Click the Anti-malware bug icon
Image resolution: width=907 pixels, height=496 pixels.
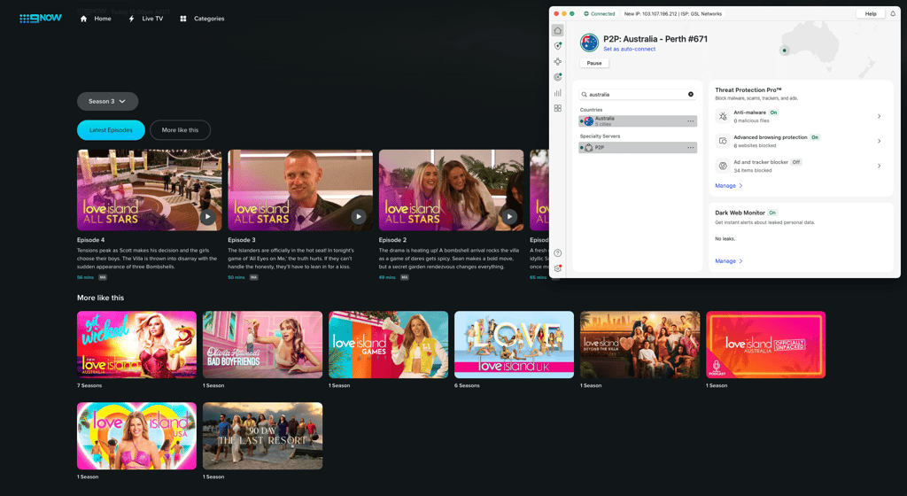tap(723, 116)
